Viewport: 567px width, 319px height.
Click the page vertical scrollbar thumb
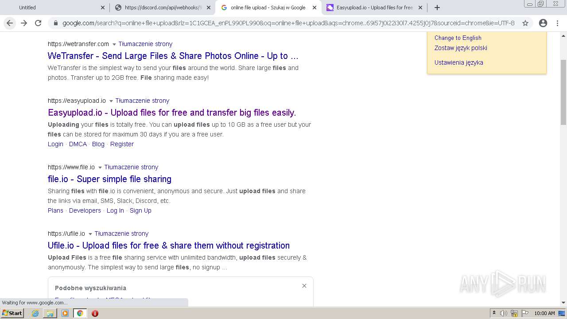click(563, 92)
